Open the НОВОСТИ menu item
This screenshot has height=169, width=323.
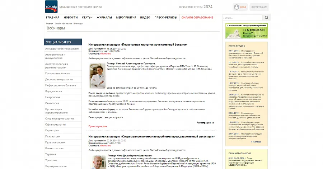click(x=71, y=18)
